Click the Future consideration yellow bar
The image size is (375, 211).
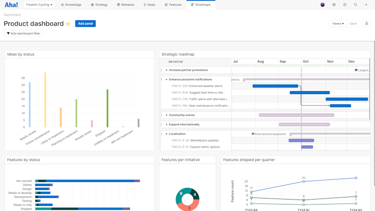[45, 100]
